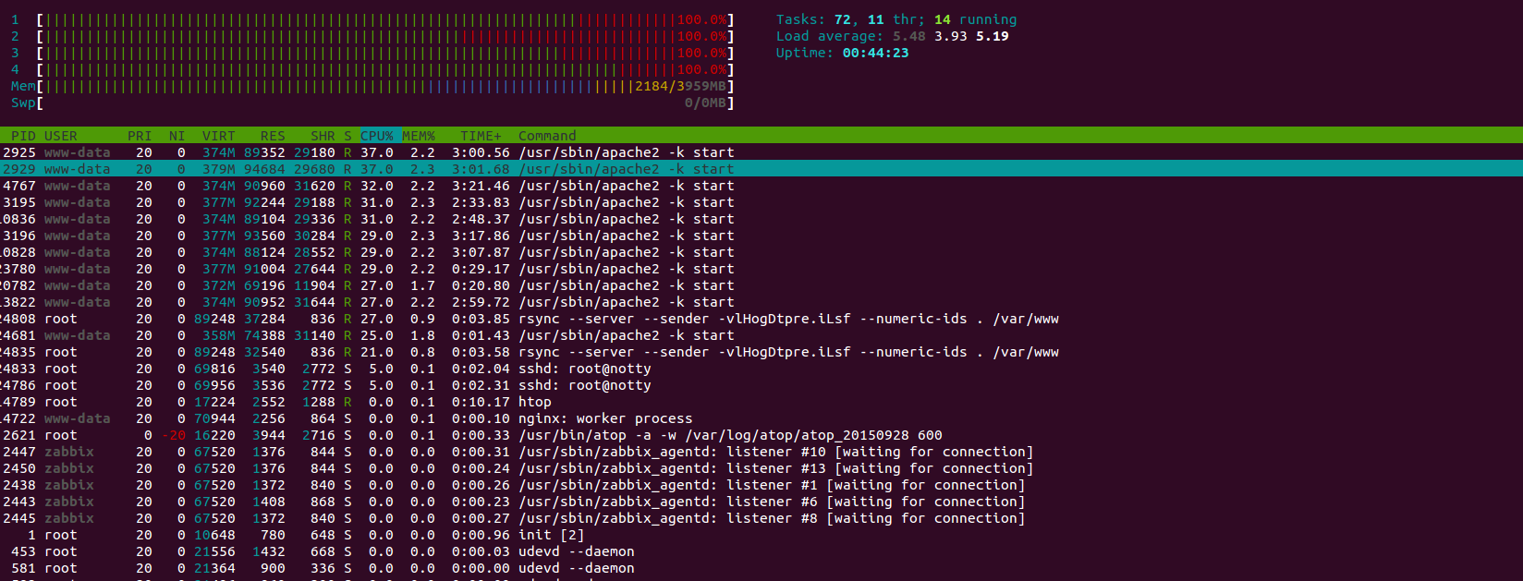Select zabbix_agentd listener #10 row
The width and height of the screenshot is (1523, 581).
point(761,452)
